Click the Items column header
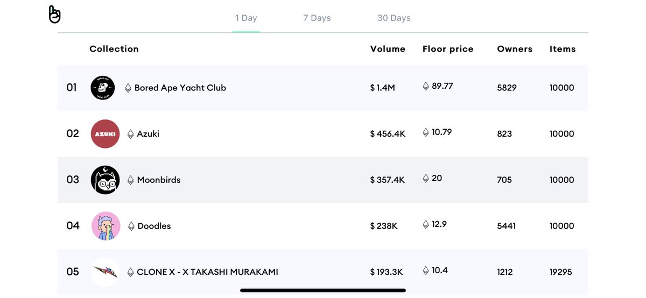The image size is (646, 298). pyautogui.click(x=563, y=49)
